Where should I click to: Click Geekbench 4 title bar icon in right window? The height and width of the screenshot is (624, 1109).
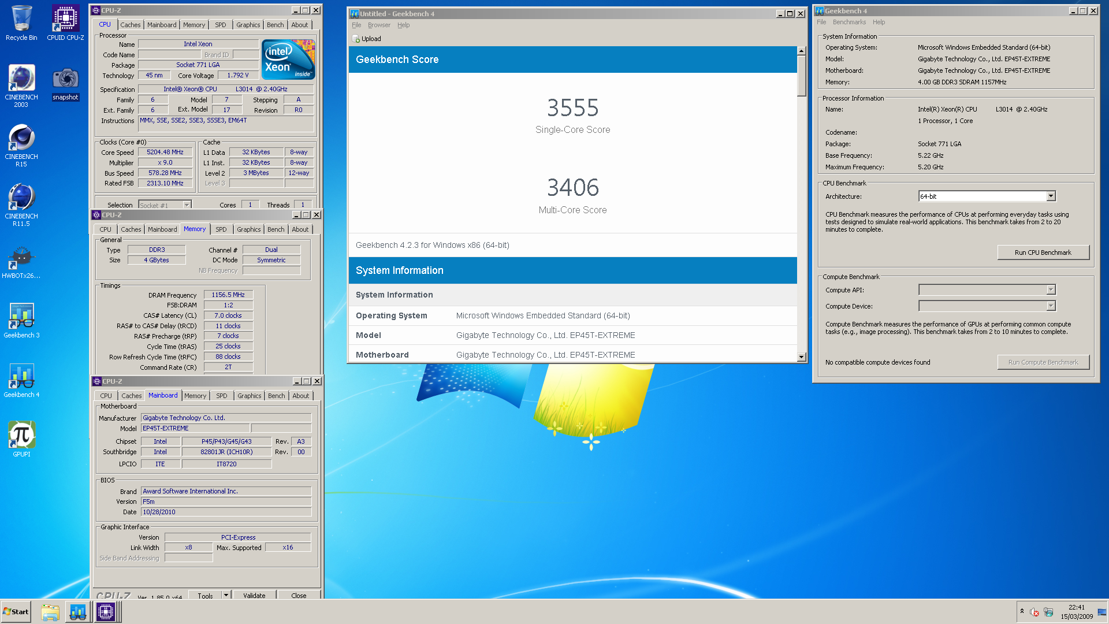coord(819,10)
